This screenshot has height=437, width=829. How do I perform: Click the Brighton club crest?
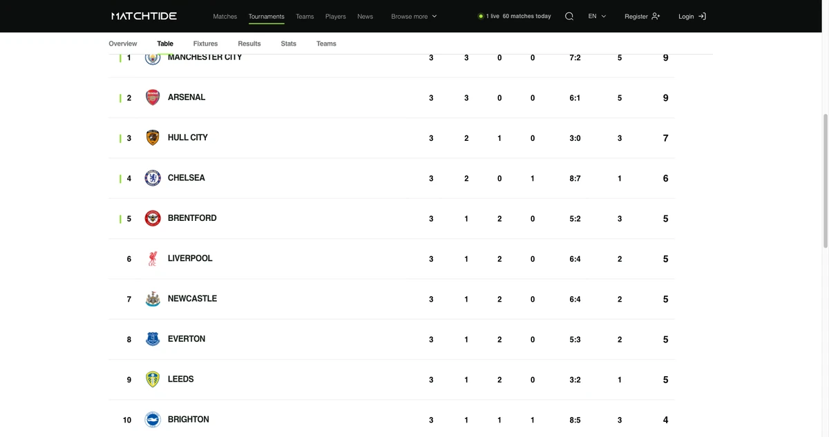tap(153, 420)
